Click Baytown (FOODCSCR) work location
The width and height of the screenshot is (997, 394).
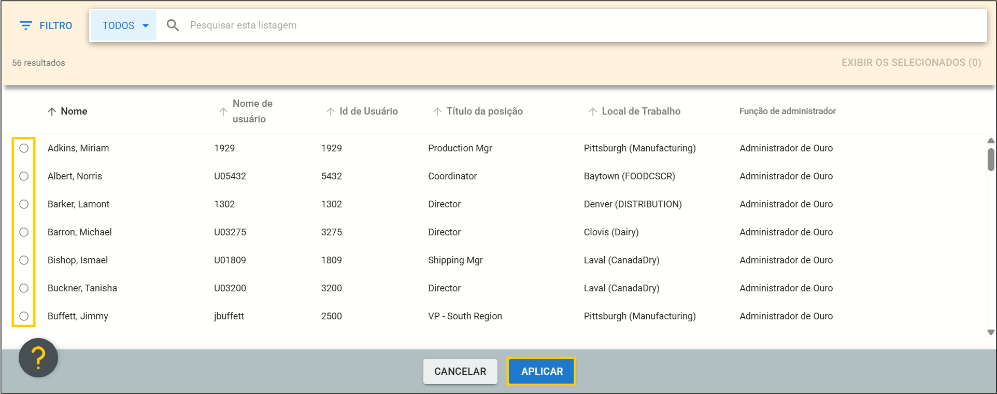(630, 176)
